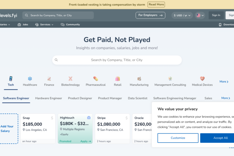Click the Manufacturing icon
Screen dimensions: 234x156
[x=139, y=79]
